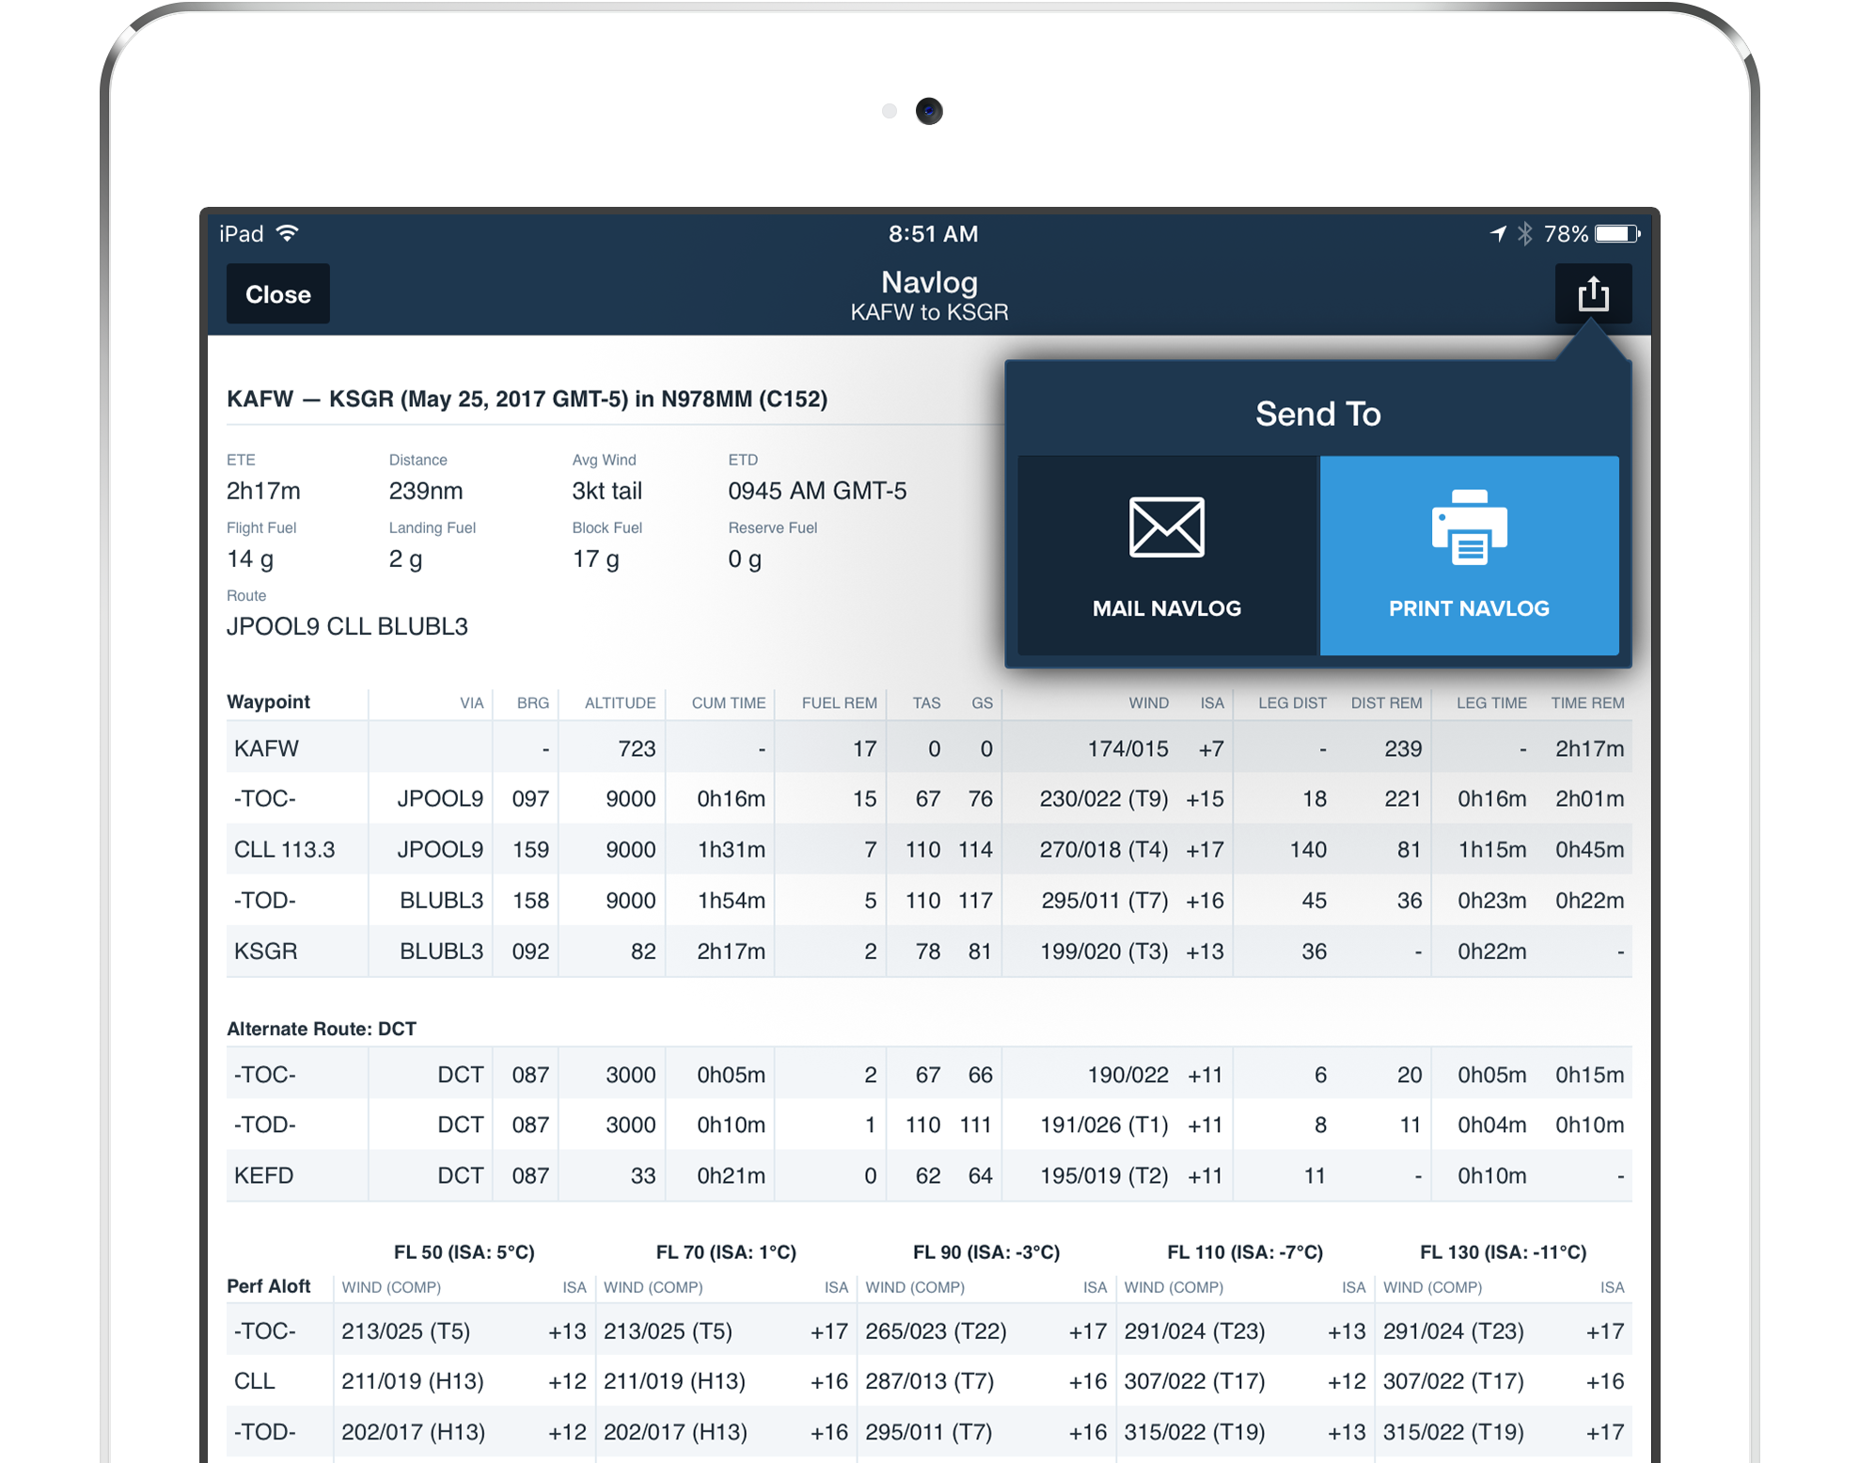Select the Avg Wind value 3kt tail
The width and height of the screenshot is (1859, 1463).
pyautogui.click(x=607, y=491)
